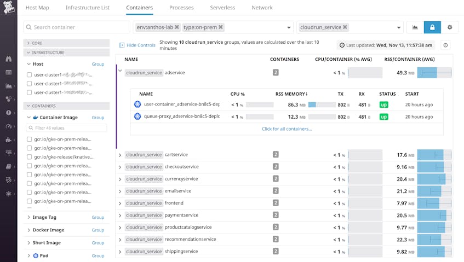
Task: Click the Datadog logo icon
Action: click(9, 7)
